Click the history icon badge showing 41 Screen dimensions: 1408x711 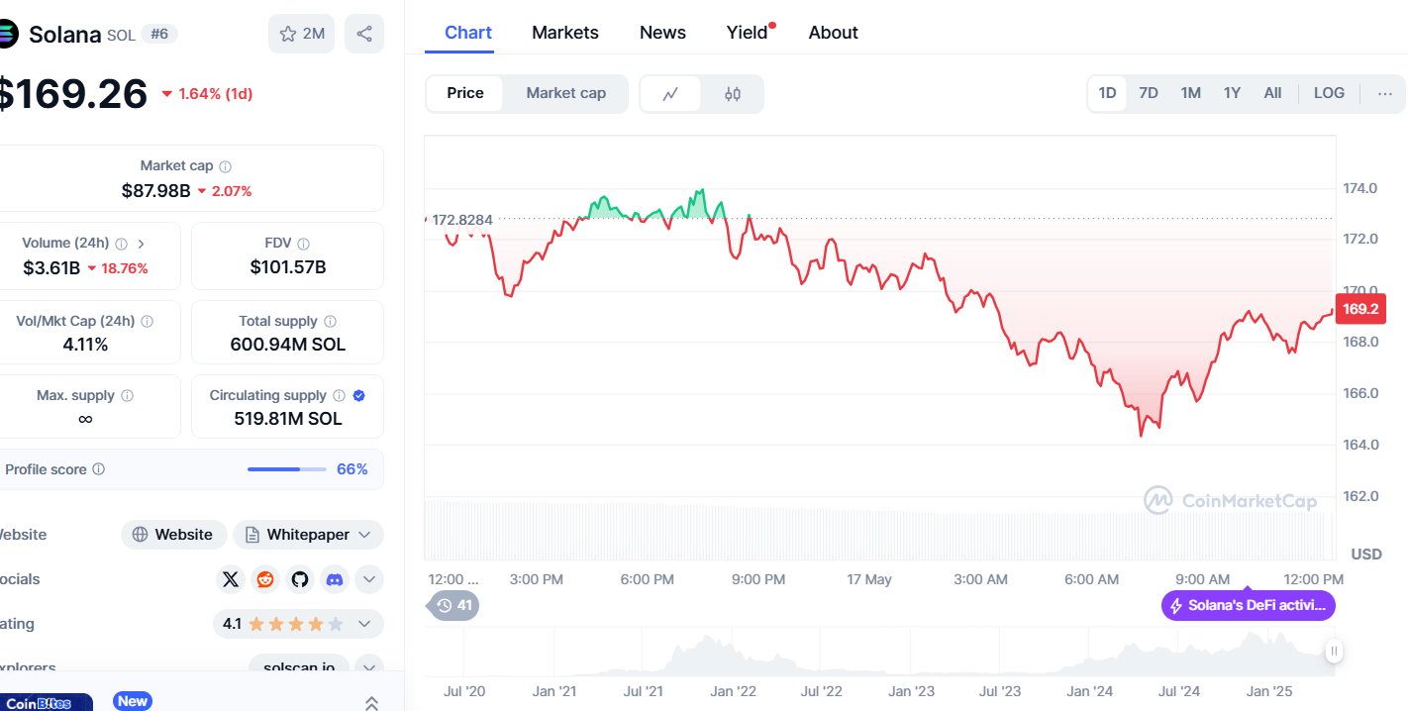[x=454, y=605]
